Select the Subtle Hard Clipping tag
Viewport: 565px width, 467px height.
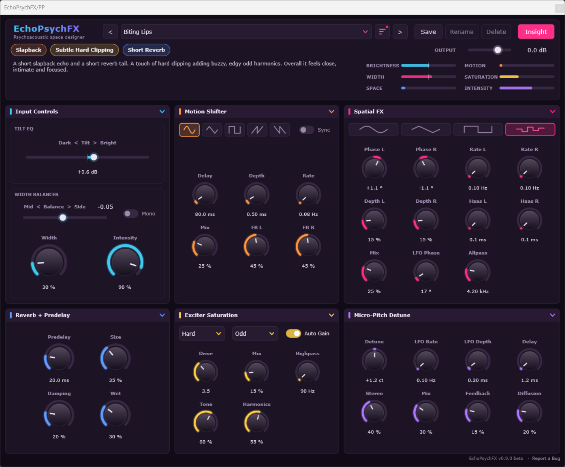click(84, 50)
